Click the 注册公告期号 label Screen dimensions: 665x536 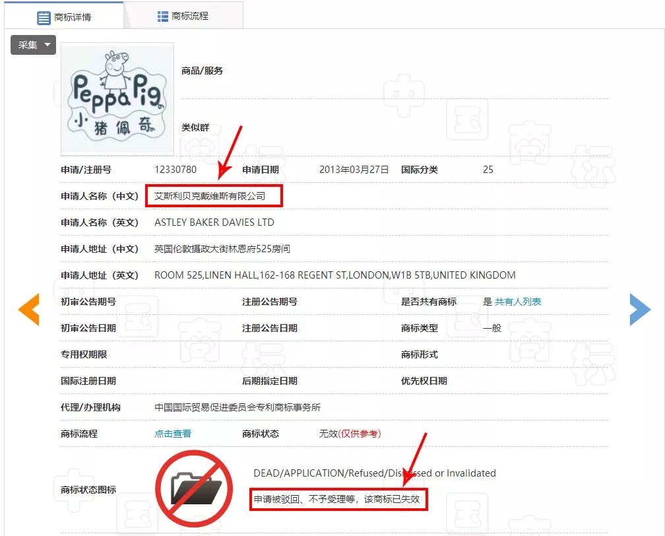coord(270,302)
